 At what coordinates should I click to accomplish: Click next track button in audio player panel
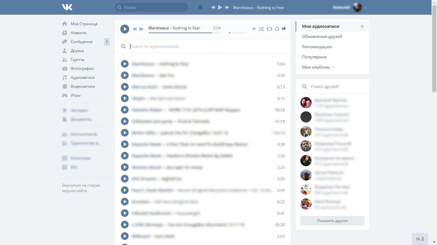click(x=141, y=29)
